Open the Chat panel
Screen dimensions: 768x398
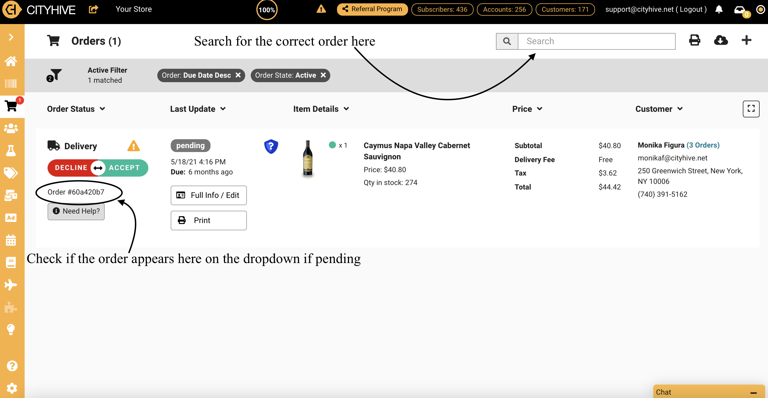709,392
